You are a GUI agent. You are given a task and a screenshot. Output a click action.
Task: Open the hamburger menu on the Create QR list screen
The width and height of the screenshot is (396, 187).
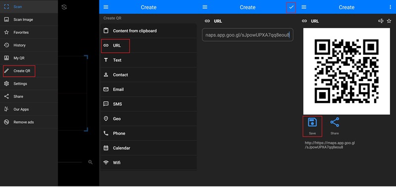pos(106,7)
